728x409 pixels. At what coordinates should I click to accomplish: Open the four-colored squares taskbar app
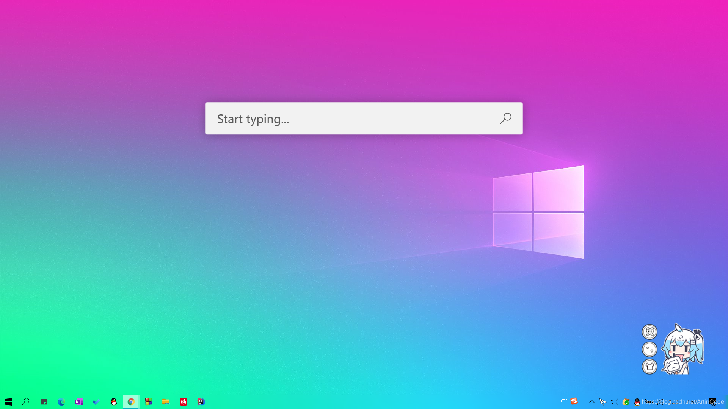pyautogui.click(x=148, y=402)
